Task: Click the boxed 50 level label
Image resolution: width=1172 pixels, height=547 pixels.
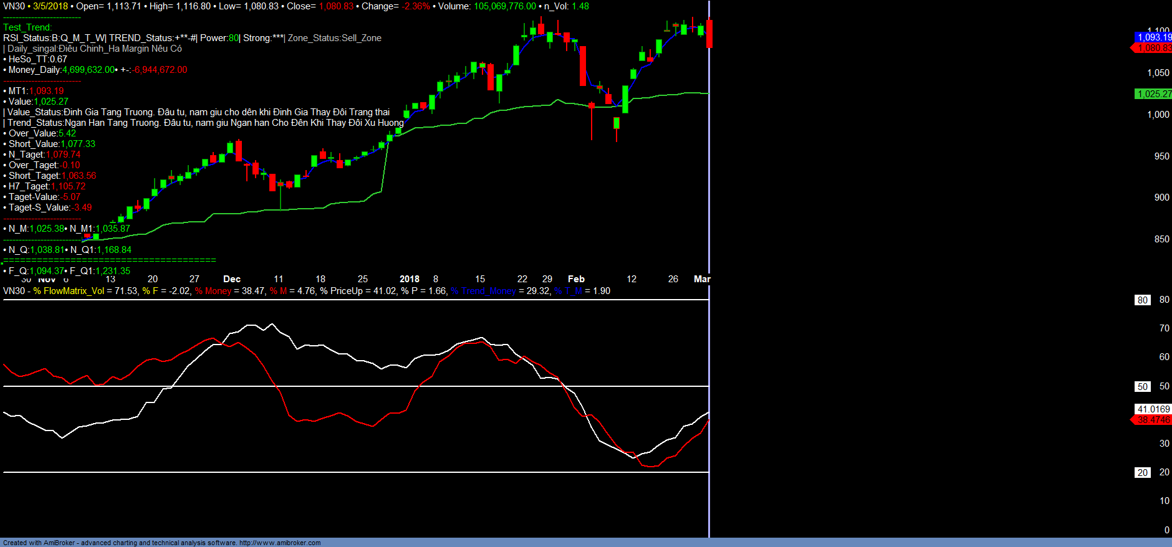Action: (1142, 387)
